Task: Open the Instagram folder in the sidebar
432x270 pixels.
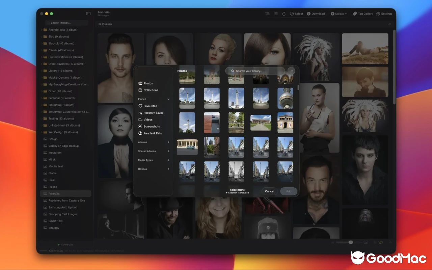Action: (x=56, y=153)
